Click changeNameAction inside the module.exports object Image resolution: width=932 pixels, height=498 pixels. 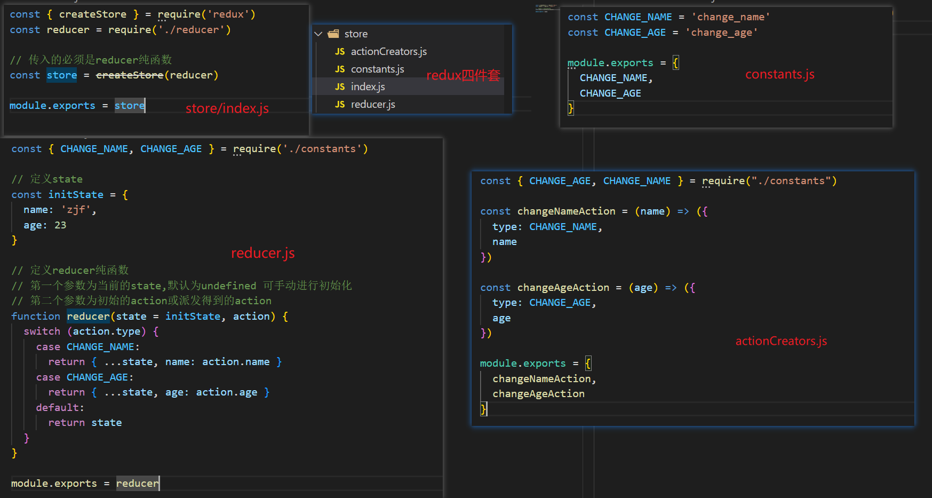point(541,379)
